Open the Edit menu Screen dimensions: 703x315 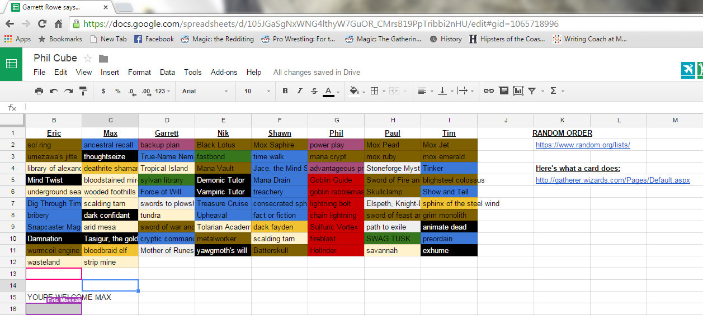tap(60, 72)
